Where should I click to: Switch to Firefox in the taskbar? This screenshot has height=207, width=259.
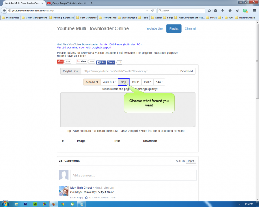(53, 204)
